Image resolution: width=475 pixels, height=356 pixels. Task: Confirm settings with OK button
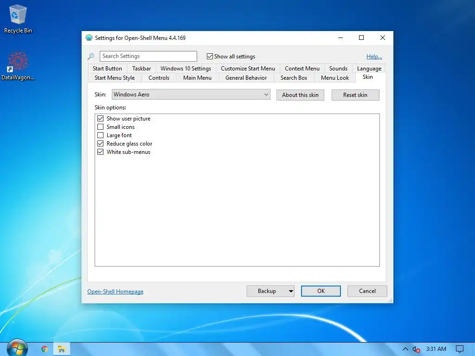tap(321, 291)
